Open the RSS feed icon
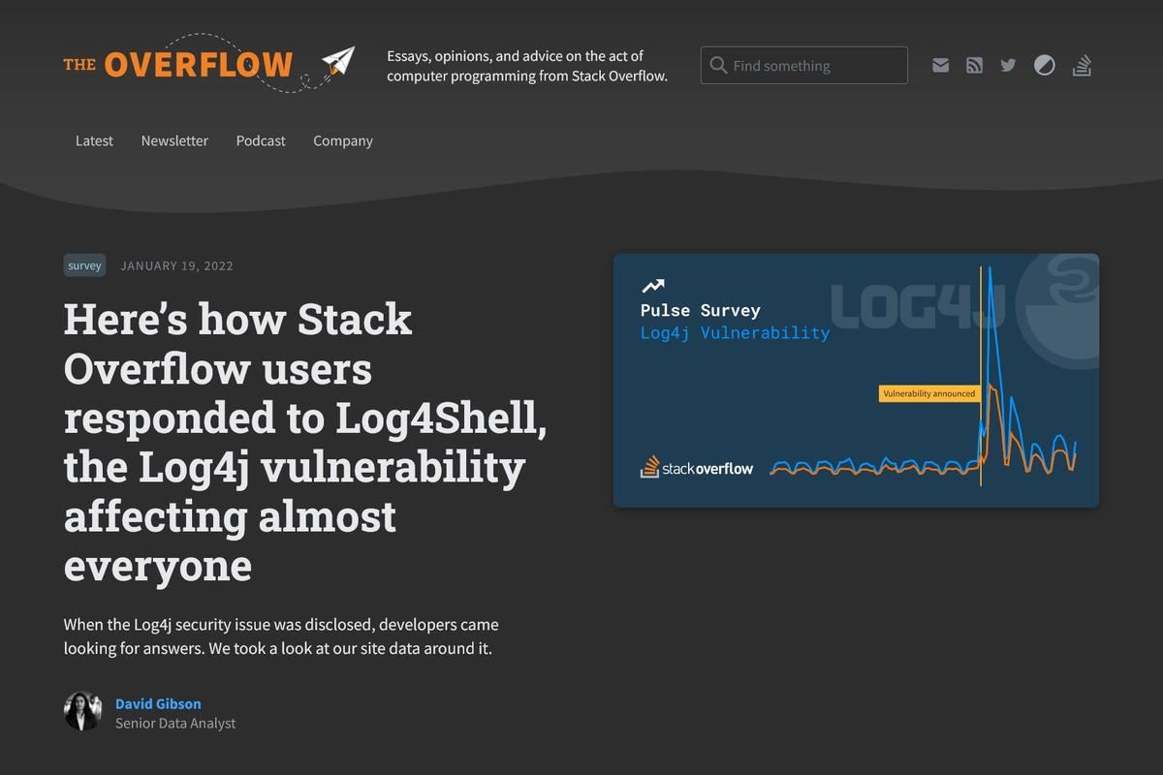This screenshot has height=775, width=1163. point(974,65)
